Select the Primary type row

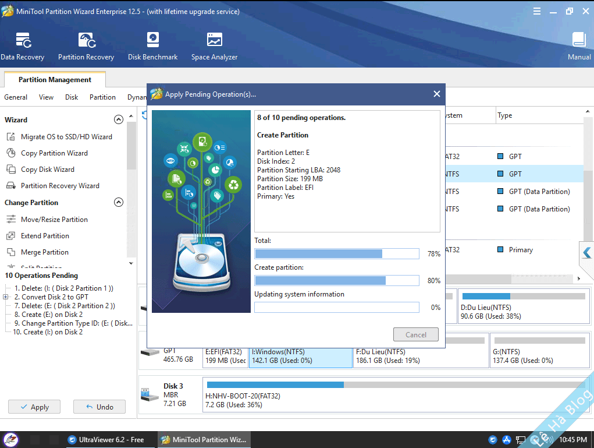click(514, 249)
